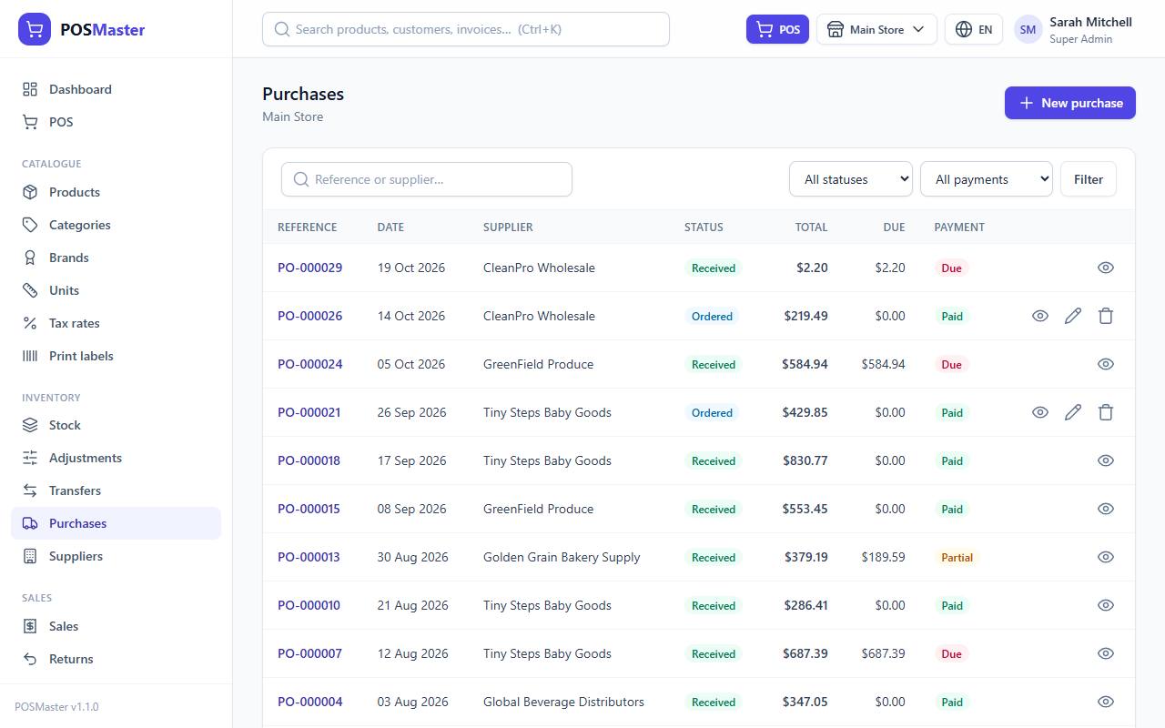Screen dimensions: 1165x728
Task: Open the Main Store selector dropdown
Action: [876, 29]
